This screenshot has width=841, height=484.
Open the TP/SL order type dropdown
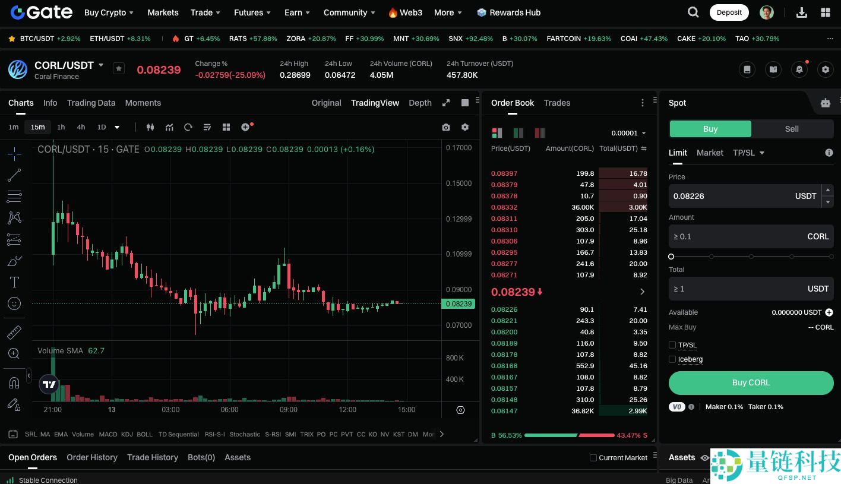748,153
